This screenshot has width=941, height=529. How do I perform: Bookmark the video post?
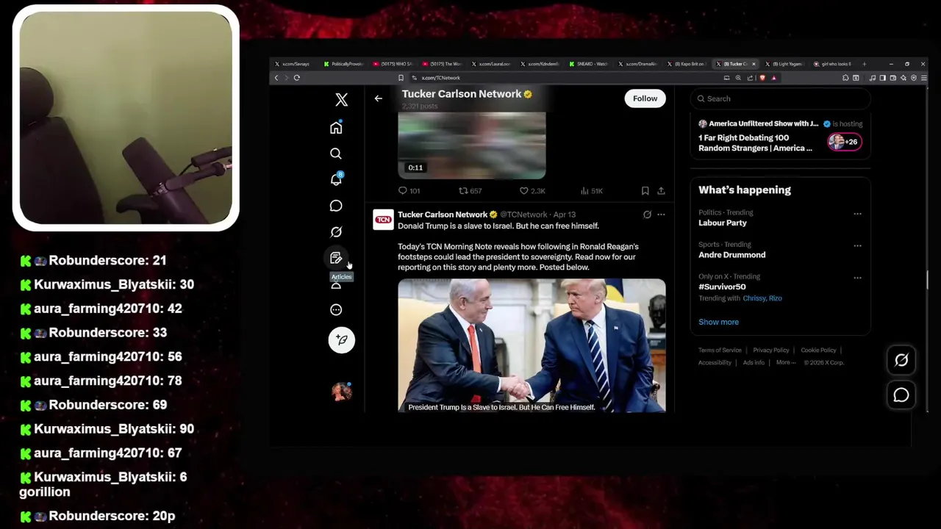coord(645,190)
